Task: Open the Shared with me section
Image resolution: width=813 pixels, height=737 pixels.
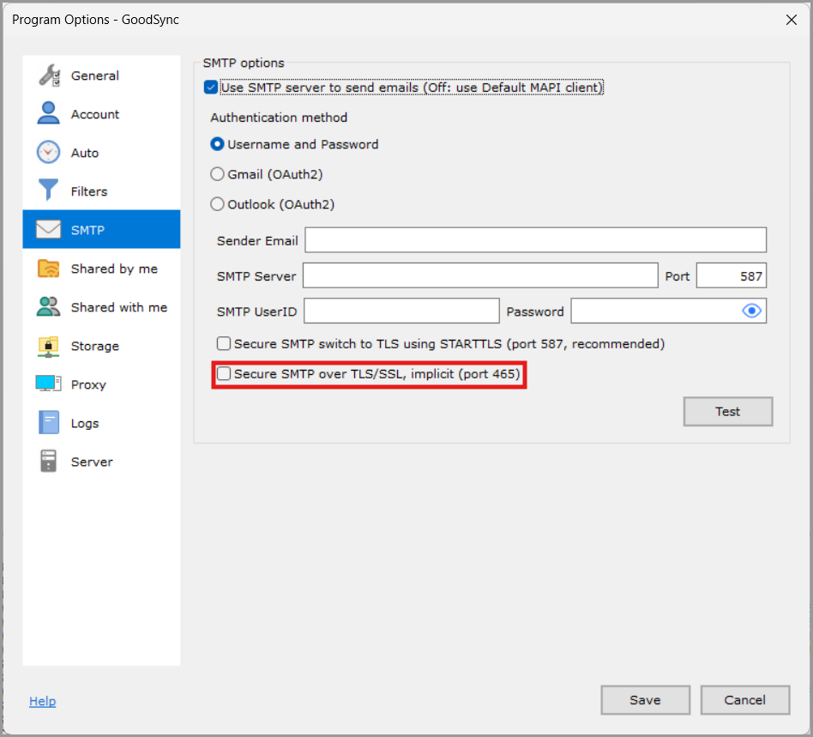Action: [x=101, y=306]
